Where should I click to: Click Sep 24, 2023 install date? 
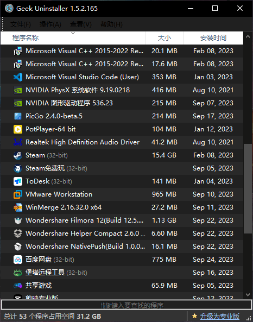point(213,260)
